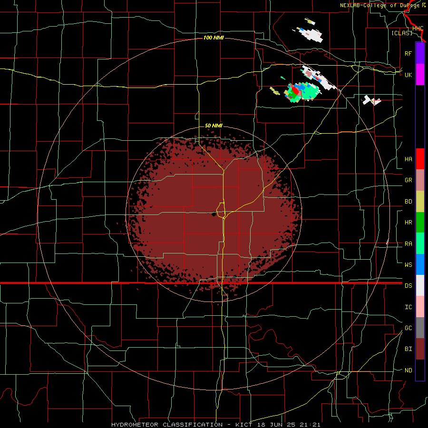Click the UK magenta legend swatch
Screen dimensions: 428x428
[x=420, y=75]
